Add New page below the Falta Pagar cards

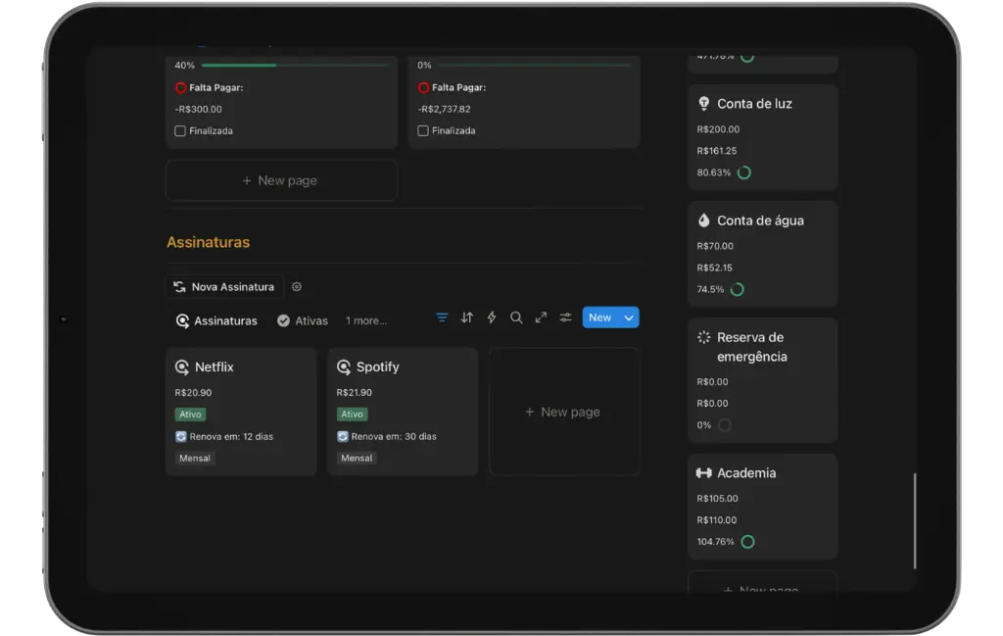281,180
